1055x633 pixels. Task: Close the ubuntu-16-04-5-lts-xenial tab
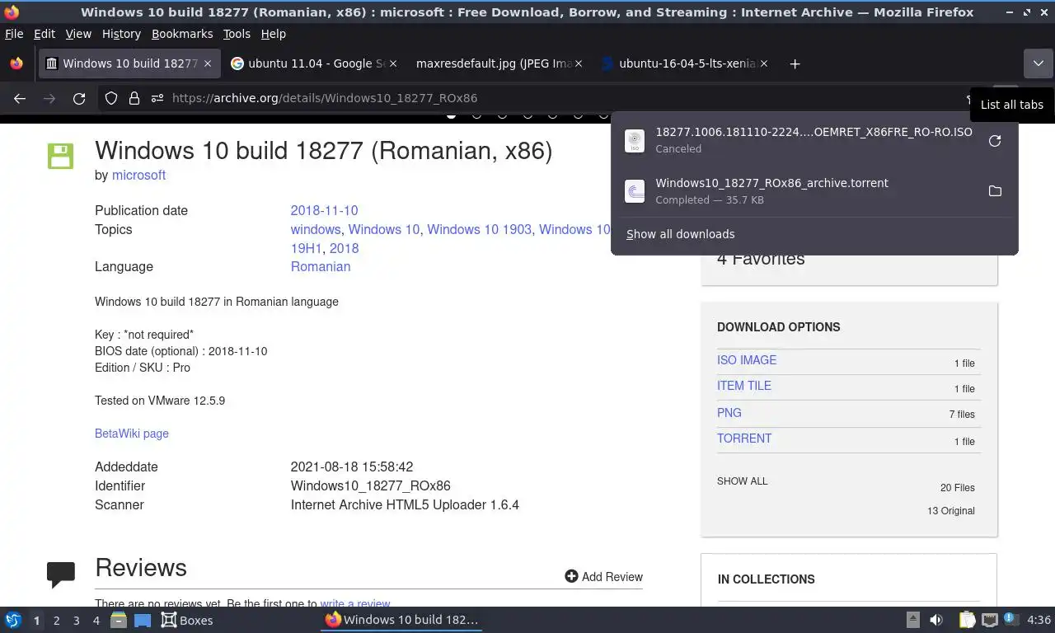point(764,63)
